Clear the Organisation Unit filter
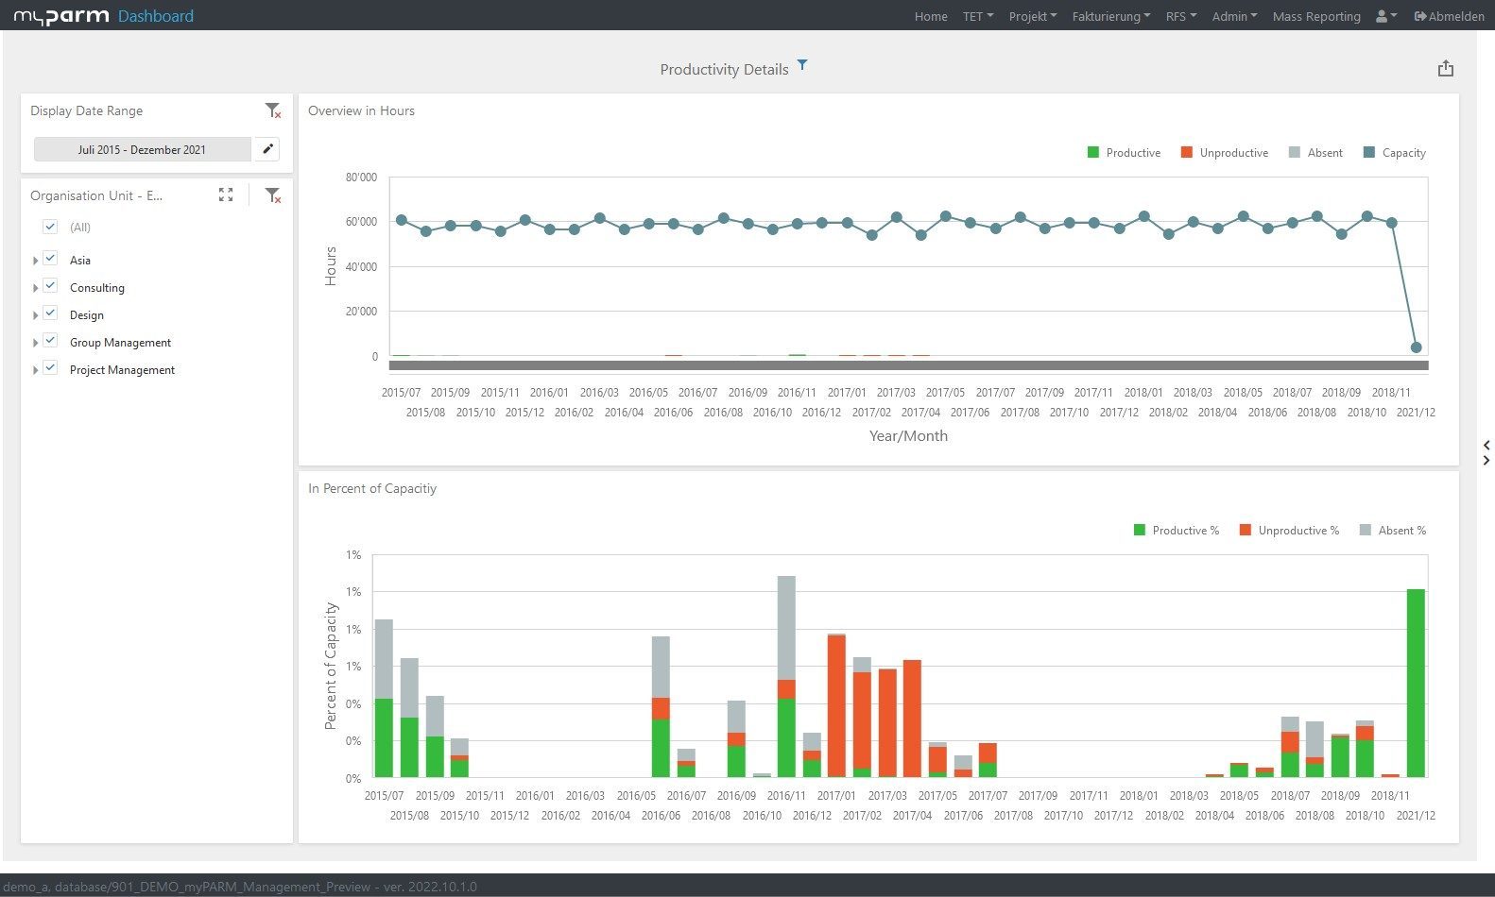Viewport: 1495px width, 897px height. [273, 195]
